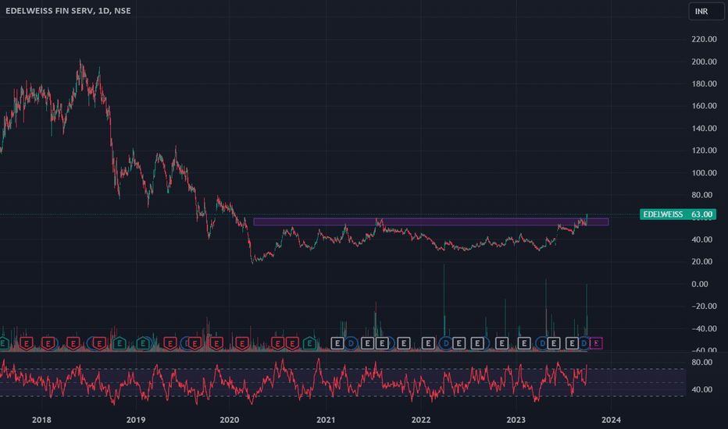This screenshot has height=429, width=728.
Task: Click the EDELWEISS 63.00 price label
Action: click(677, 214)
